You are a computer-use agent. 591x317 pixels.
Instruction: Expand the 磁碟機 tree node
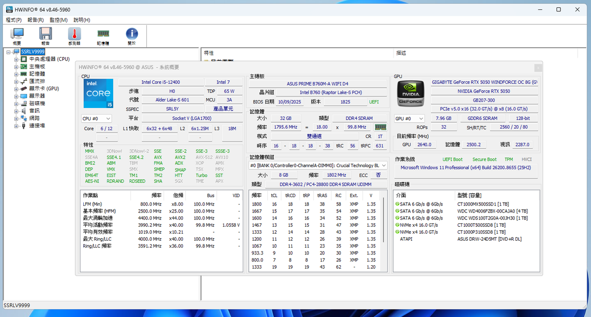point(16,104)
